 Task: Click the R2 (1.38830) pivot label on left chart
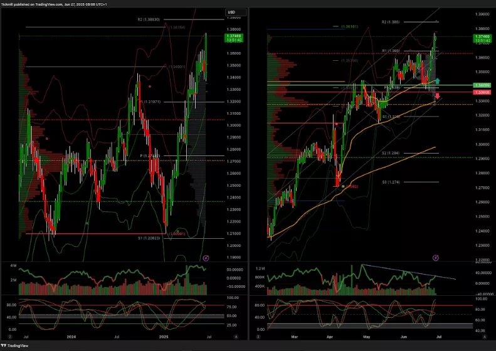149,20
